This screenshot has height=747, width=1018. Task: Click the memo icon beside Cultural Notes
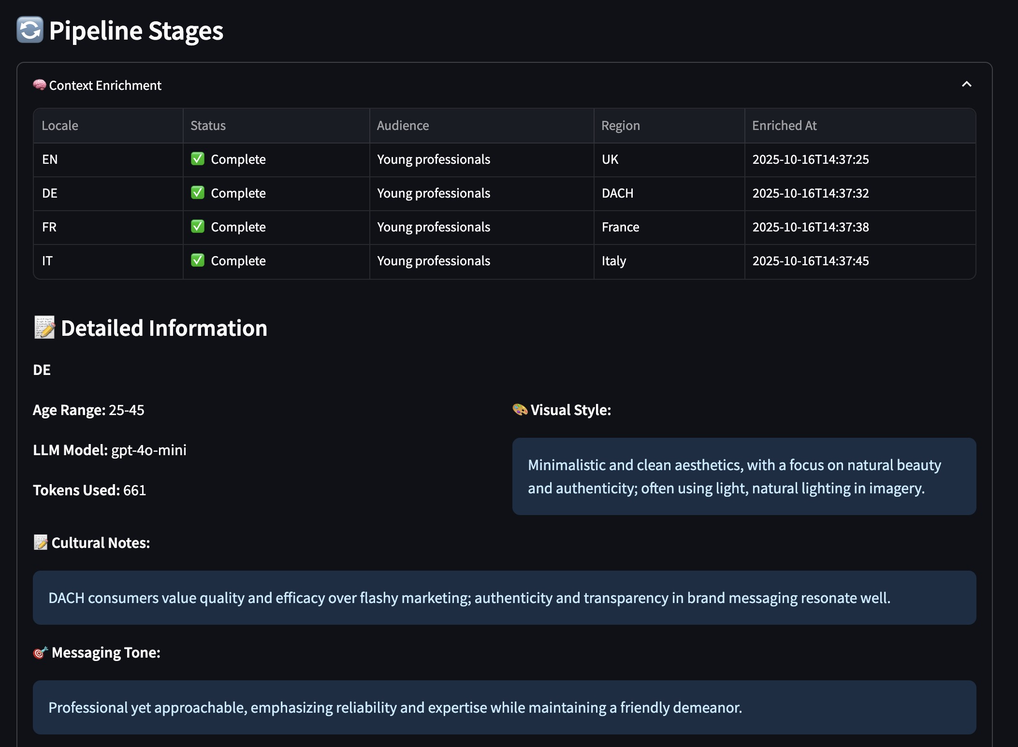41,543
